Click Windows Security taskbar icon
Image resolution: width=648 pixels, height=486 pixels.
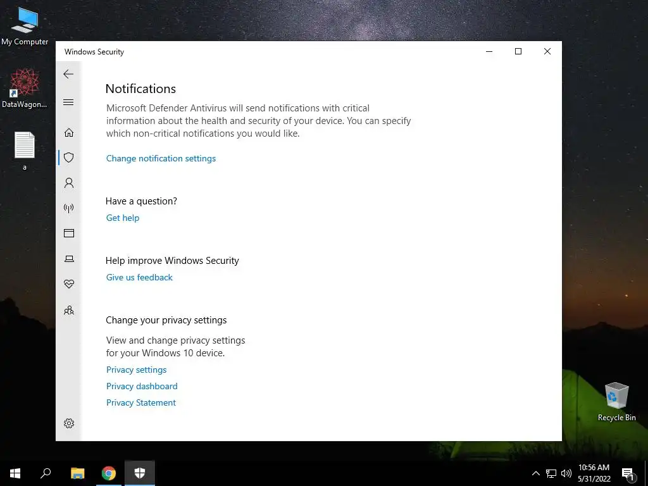(140, 473)
